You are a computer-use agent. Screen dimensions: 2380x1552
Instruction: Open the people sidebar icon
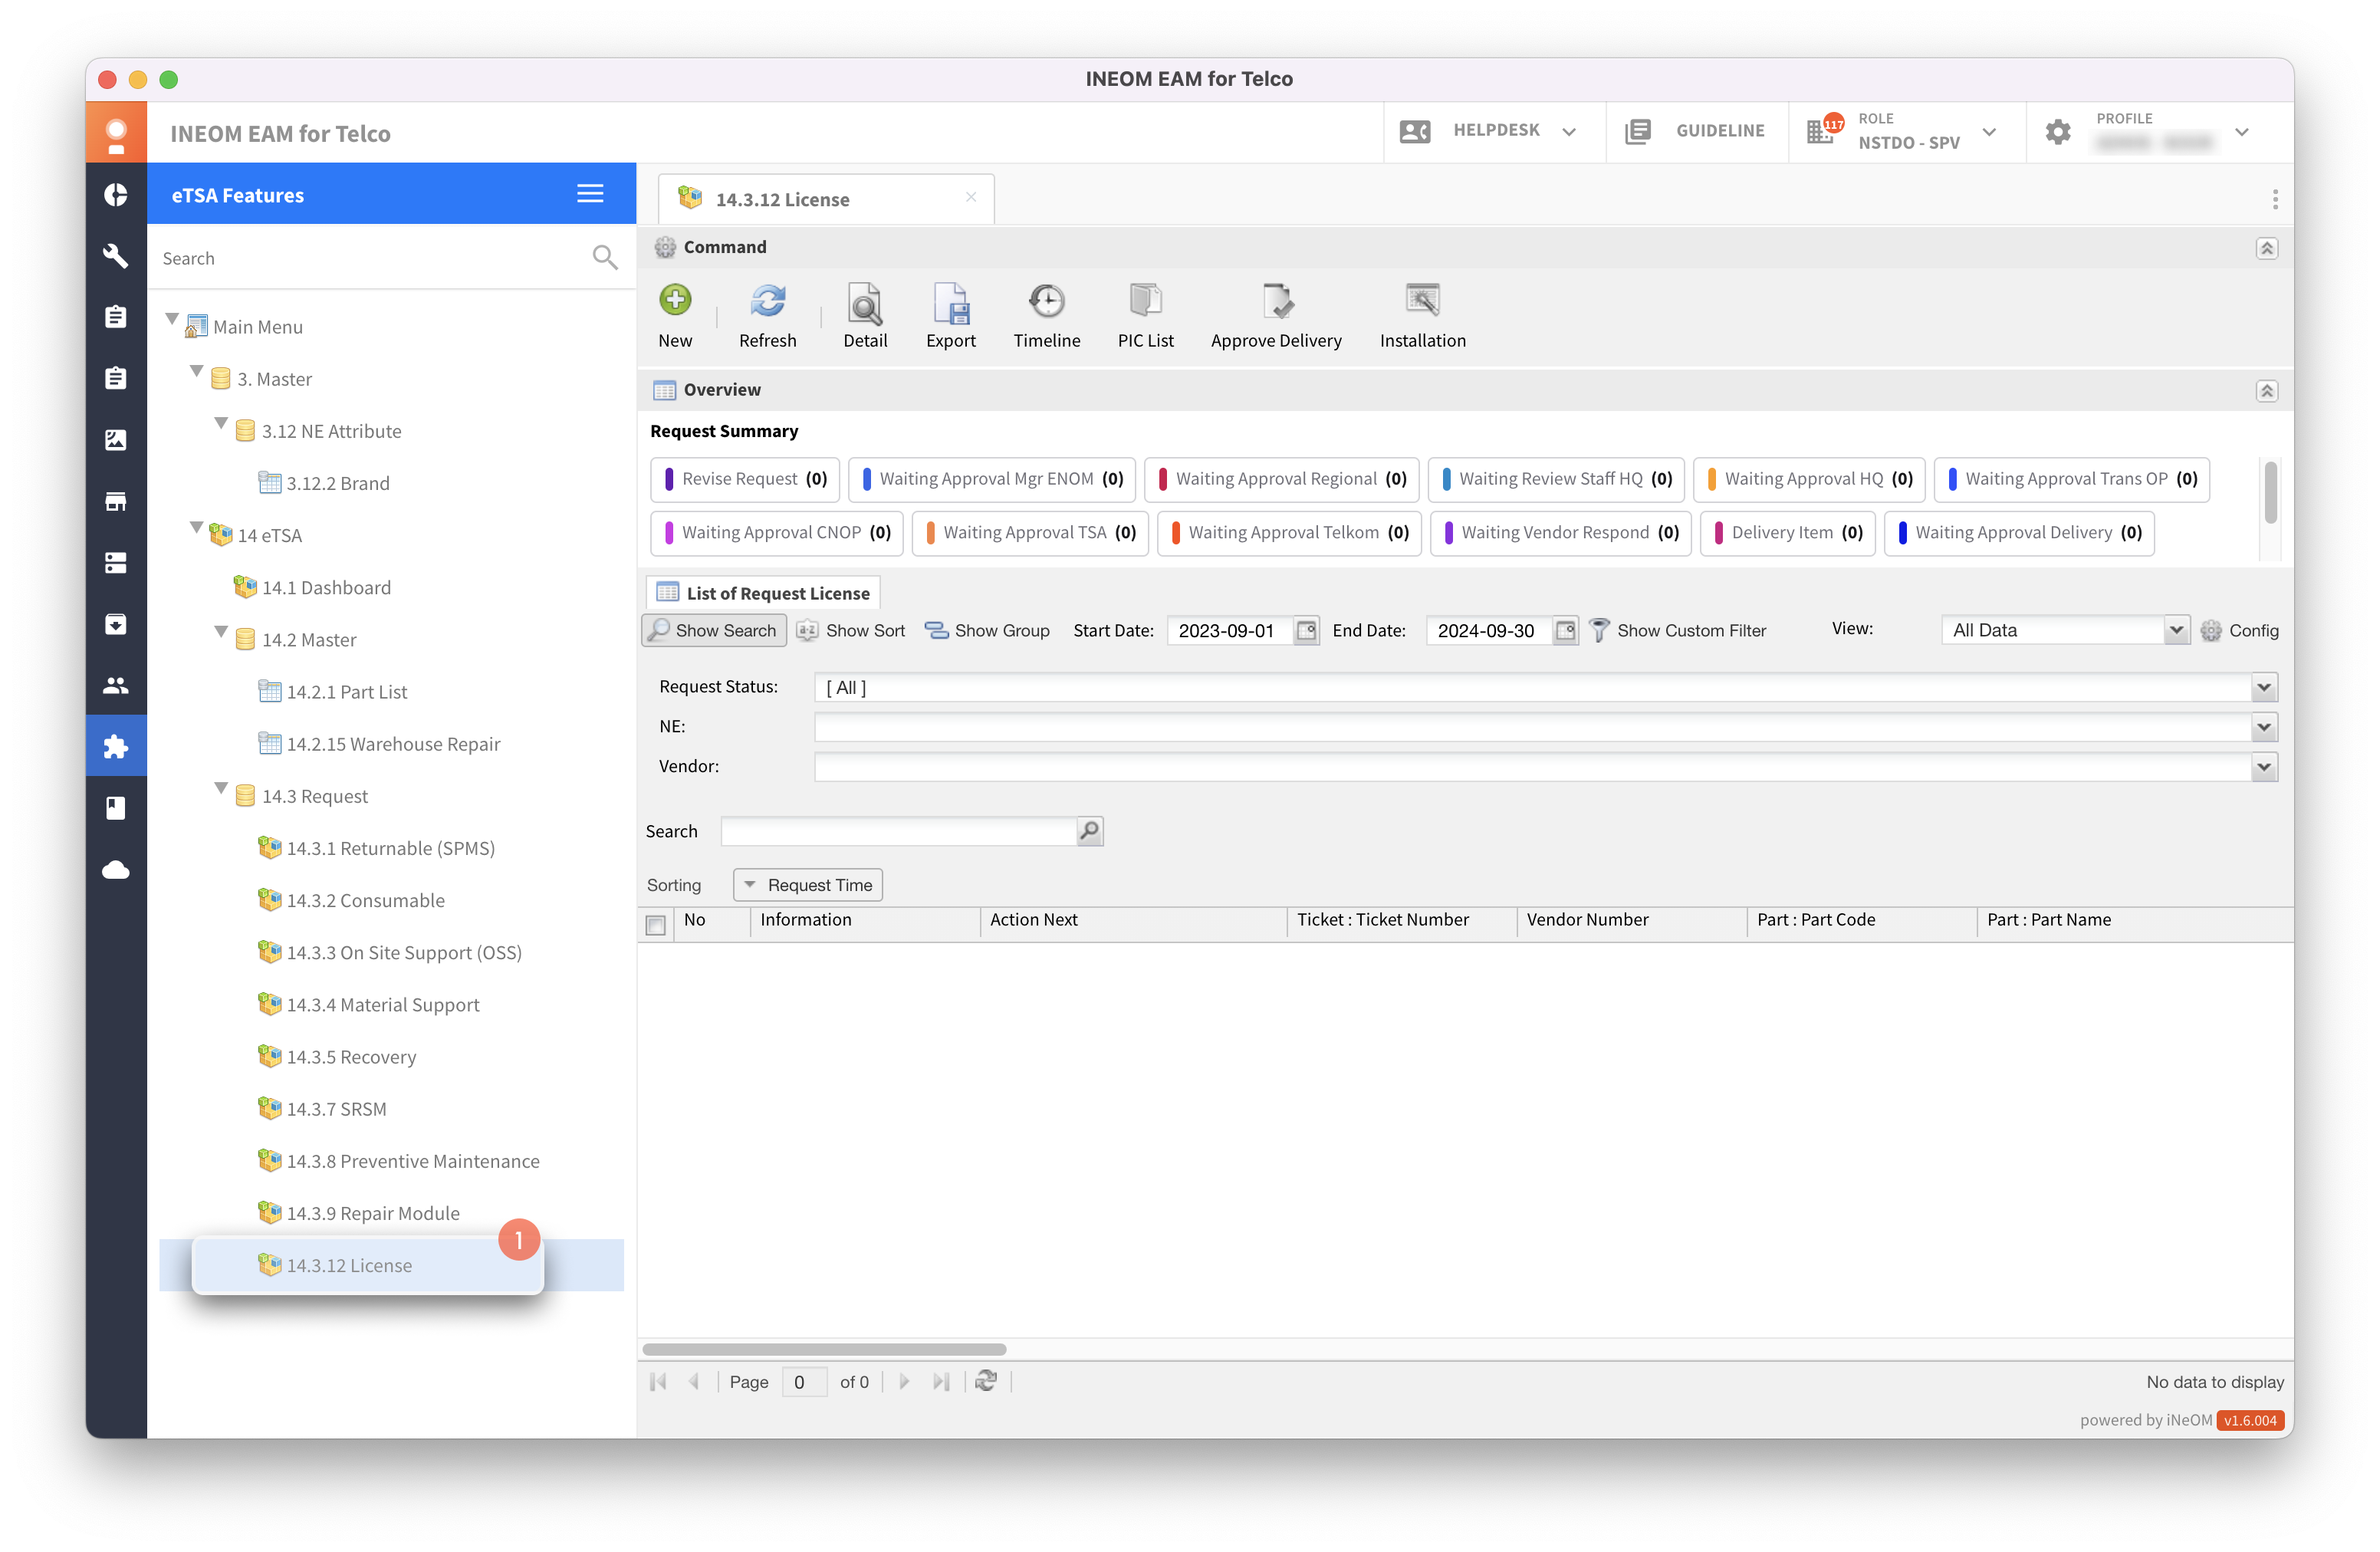click(x=116, y=686)
